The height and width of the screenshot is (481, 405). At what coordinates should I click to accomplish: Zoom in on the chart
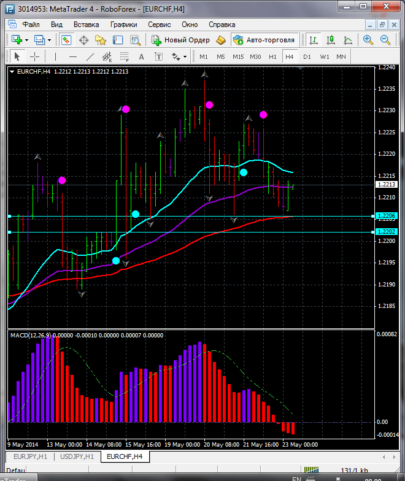pos(368,40)
